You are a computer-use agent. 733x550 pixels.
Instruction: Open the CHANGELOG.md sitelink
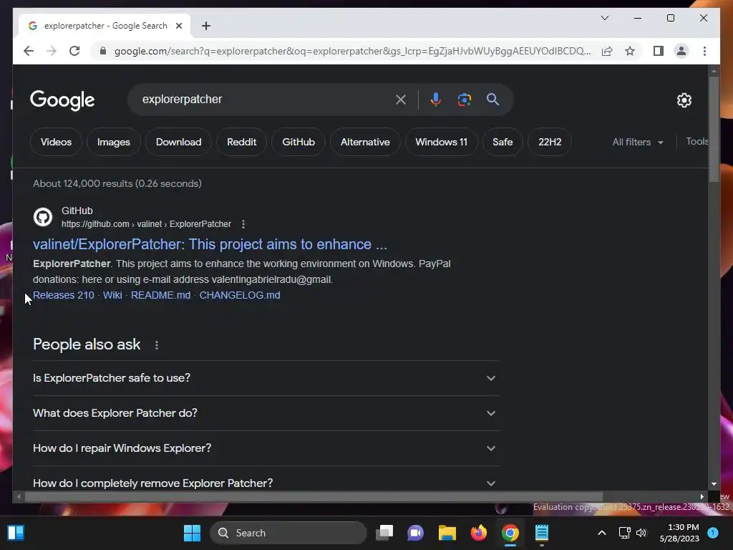240,295
